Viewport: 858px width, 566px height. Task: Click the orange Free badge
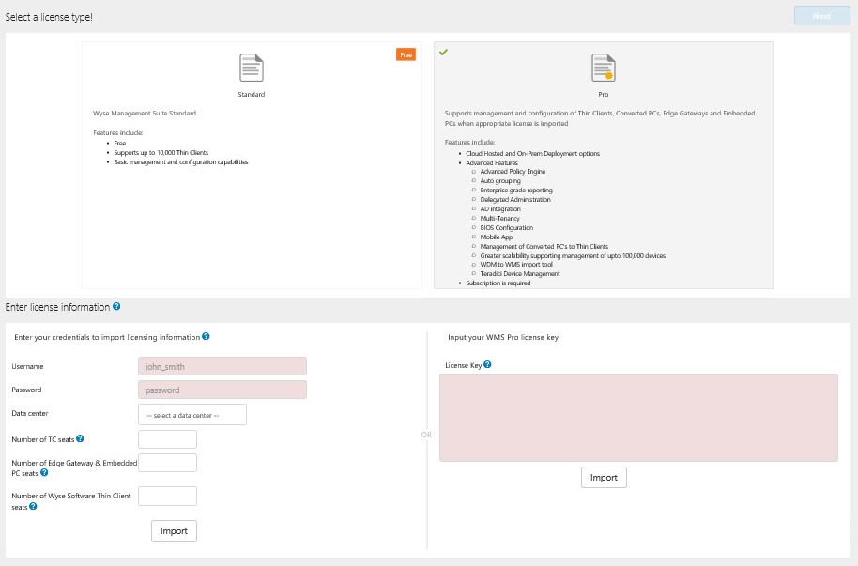coord(406,54)
